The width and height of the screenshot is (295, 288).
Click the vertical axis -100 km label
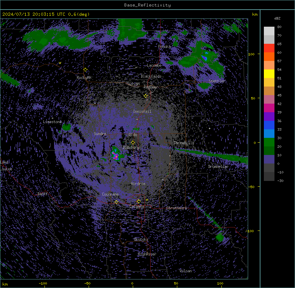(250, 231)
